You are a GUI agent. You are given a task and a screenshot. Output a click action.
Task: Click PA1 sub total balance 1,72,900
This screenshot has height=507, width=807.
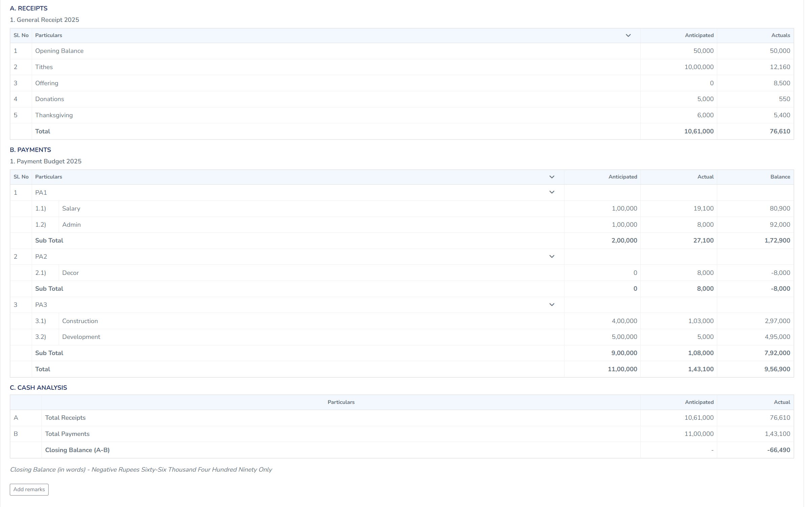777,241
